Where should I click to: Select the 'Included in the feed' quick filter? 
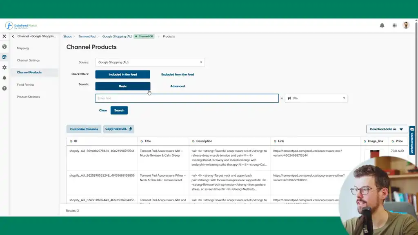pos(122,75)
